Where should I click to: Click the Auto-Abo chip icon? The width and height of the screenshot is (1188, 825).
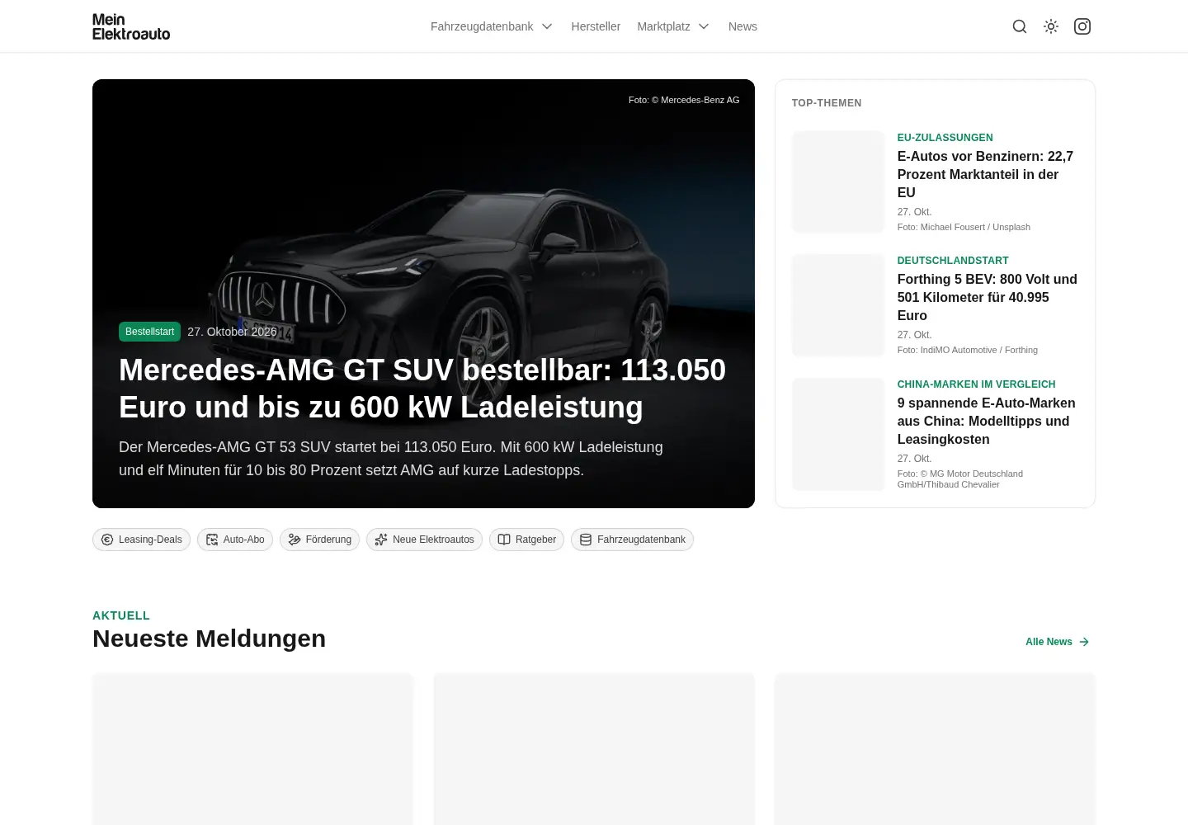tap(212, 540)
